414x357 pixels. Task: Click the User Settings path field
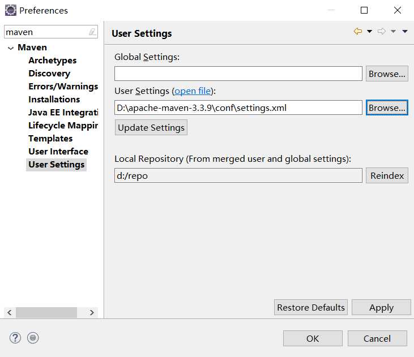point(238,107)
